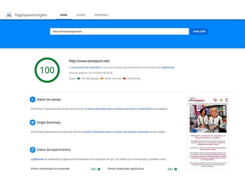Click the 0,8 s value for renderizado con contenido

[x=94, y=169]
